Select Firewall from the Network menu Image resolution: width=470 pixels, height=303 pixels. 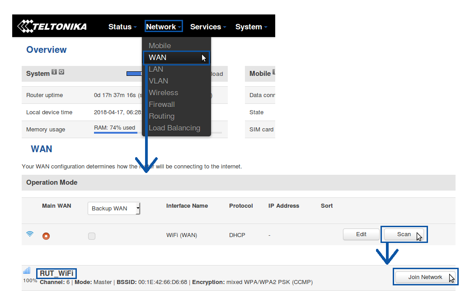pyautogui.click(x=162, y=104)
